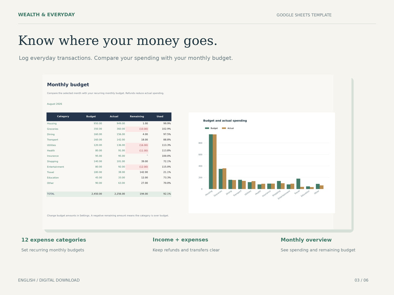
Task: Click the total used value 92.1%
Action: (x=167, y=194)
